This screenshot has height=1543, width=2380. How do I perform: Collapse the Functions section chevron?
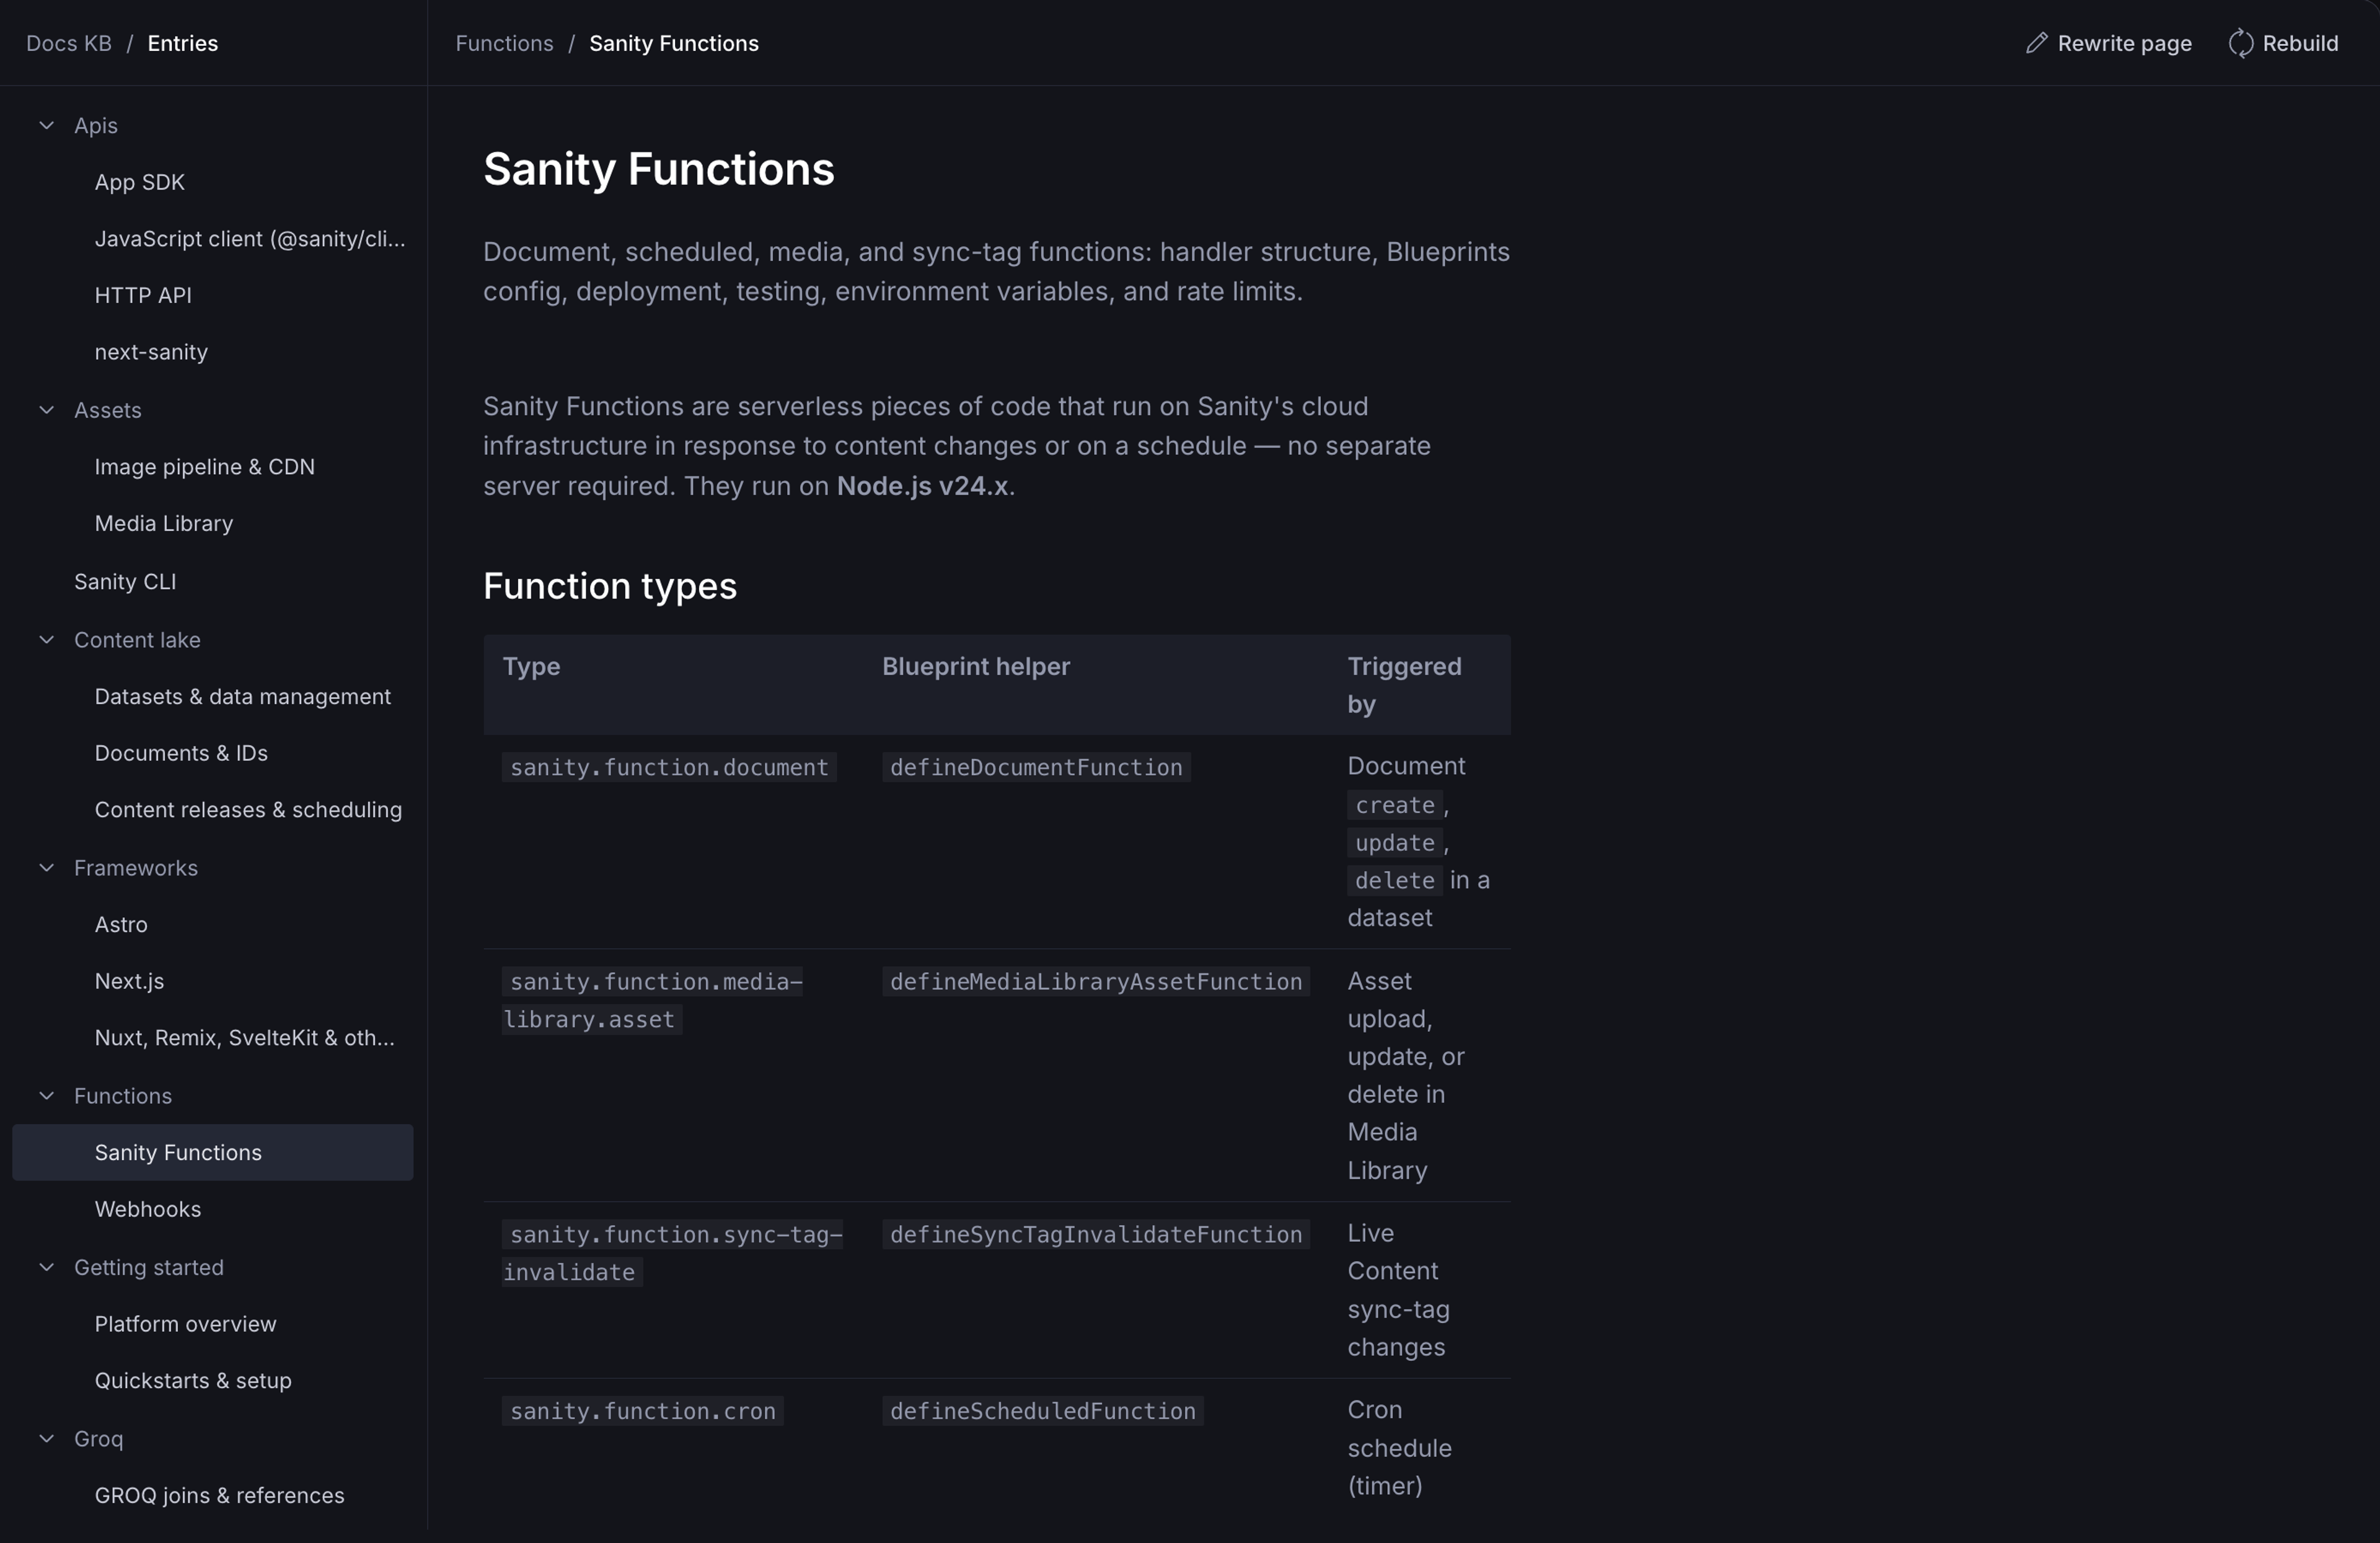[46, 1096]
